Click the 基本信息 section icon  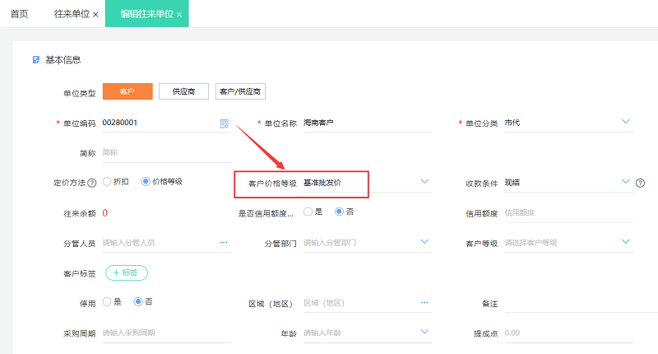(x=35, y=60)
